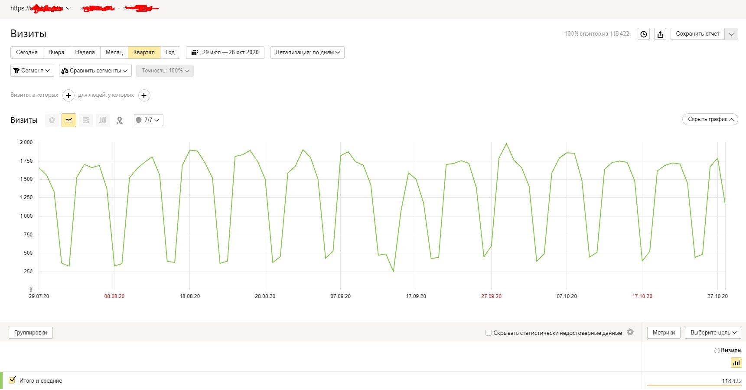Click the 08.08.20 date axis label
Viewport: 746px width, 390px height.
tap(114, 296)
